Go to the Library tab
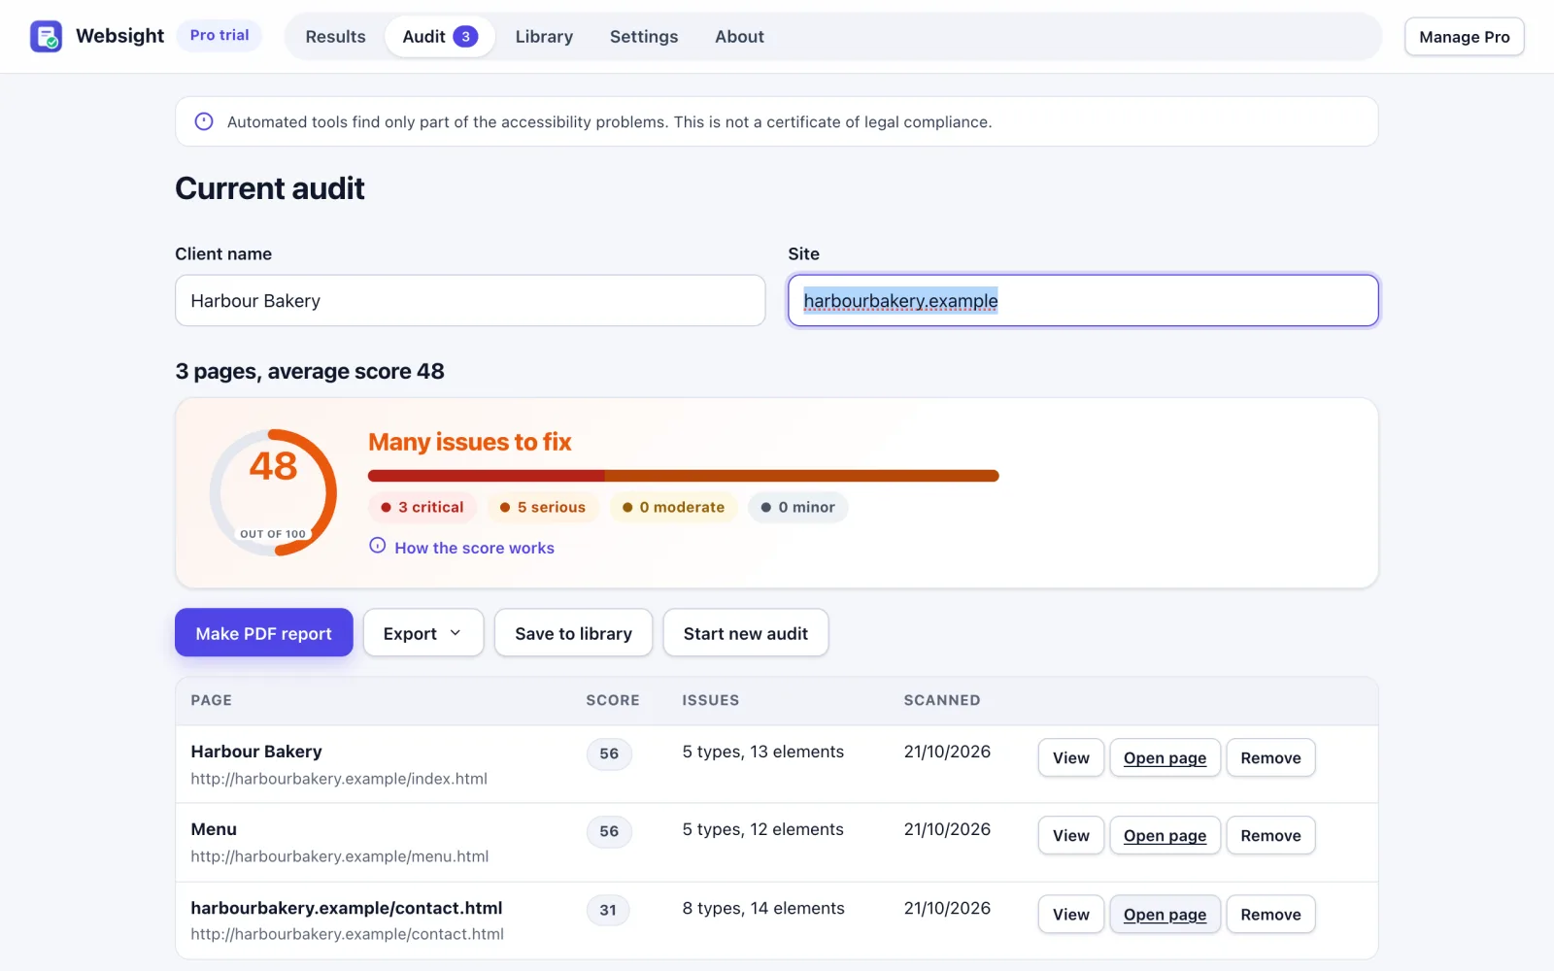 544,37
